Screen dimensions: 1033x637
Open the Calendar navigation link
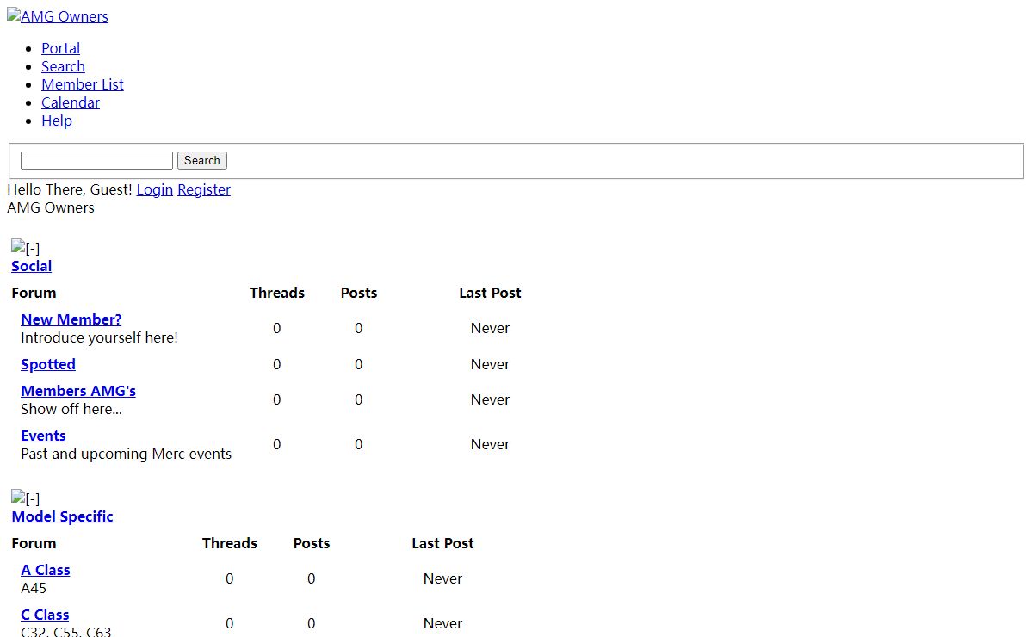pyautogui.click(x=71, y=102)
